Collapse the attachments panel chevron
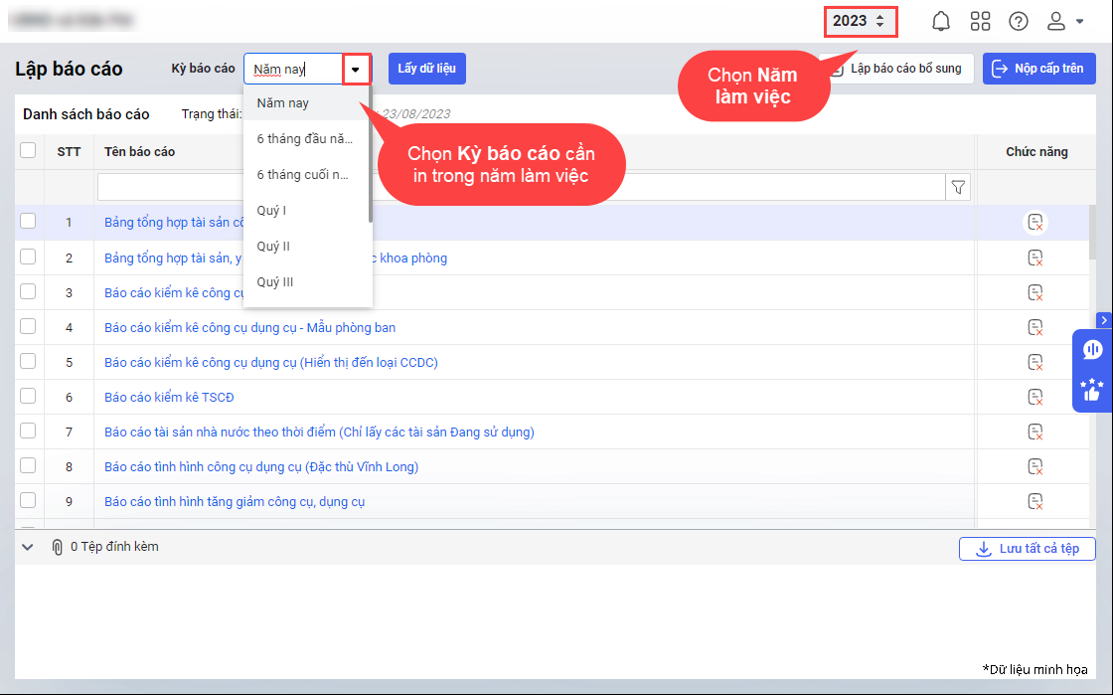 coord(28,547)
